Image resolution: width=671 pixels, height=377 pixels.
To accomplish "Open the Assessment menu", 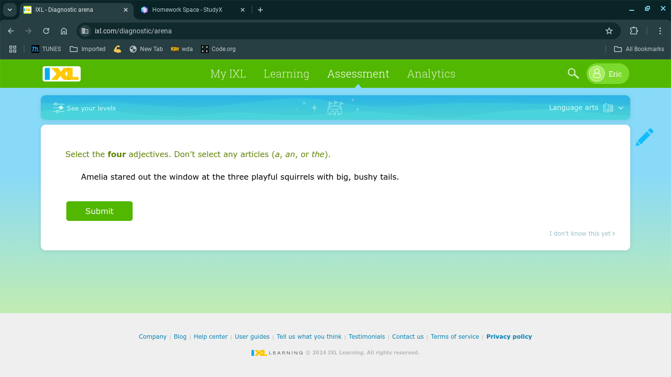I will click(x=358, y=74).
